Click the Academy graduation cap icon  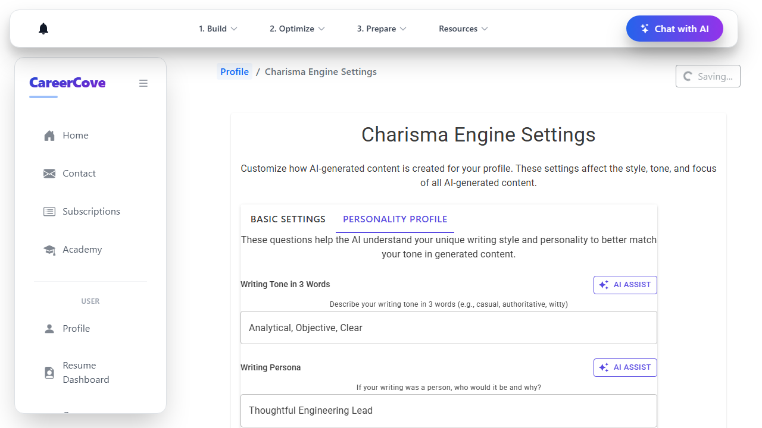pyautogui.click(x=49, y=250)
